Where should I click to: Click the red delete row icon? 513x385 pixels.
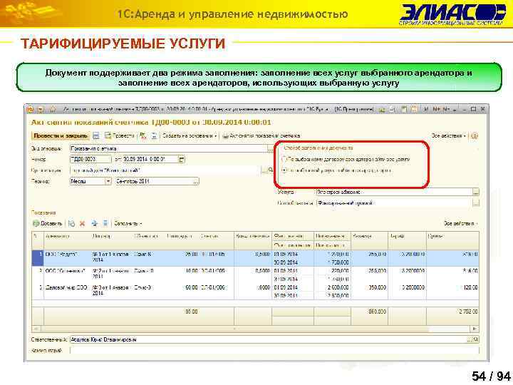coord(83,224)
